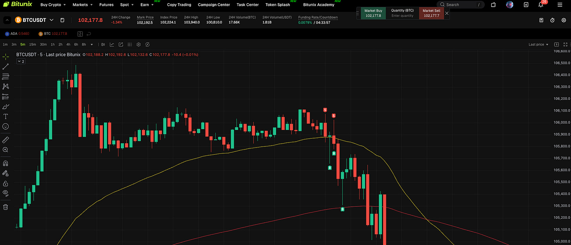Open trading preferences gear on right
The image size is (571, 245).
point(564,20)
